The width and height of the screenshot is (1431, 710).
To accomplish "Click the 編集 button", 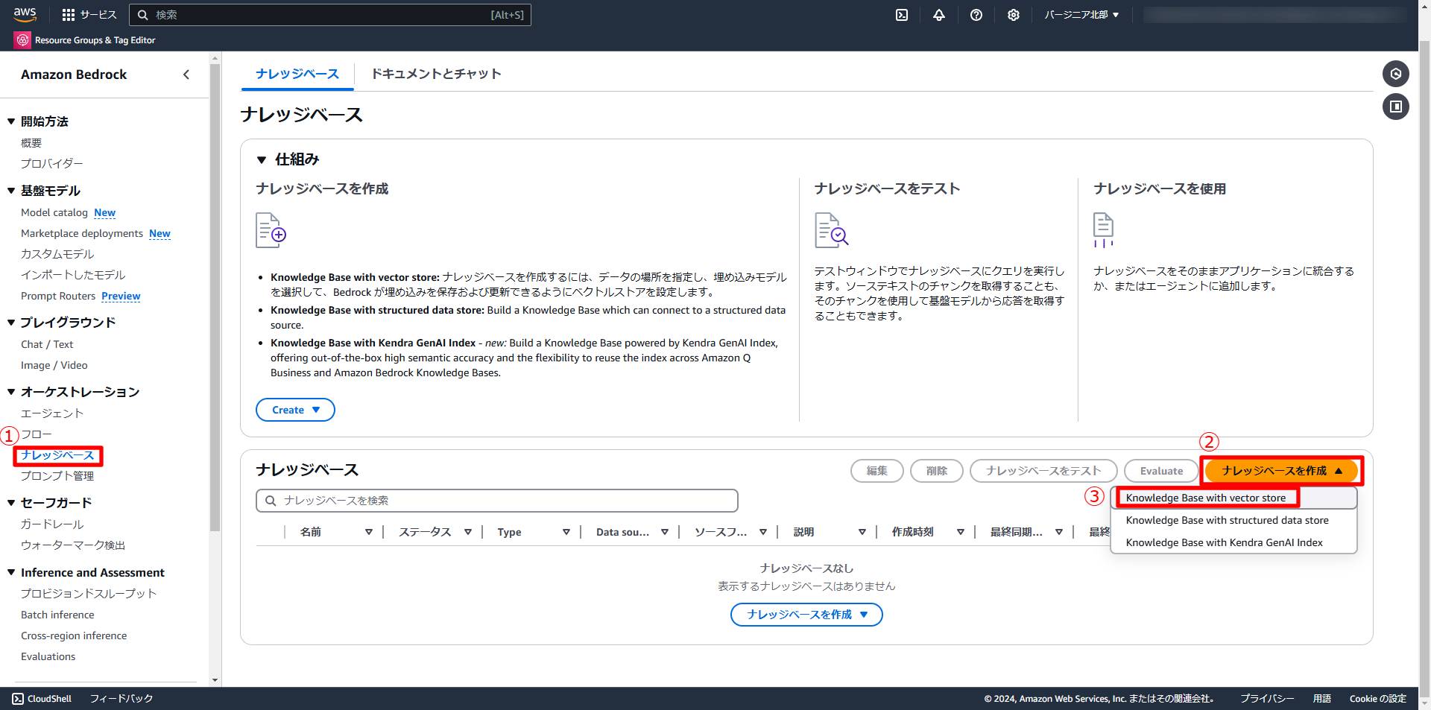I will point(877,471).
